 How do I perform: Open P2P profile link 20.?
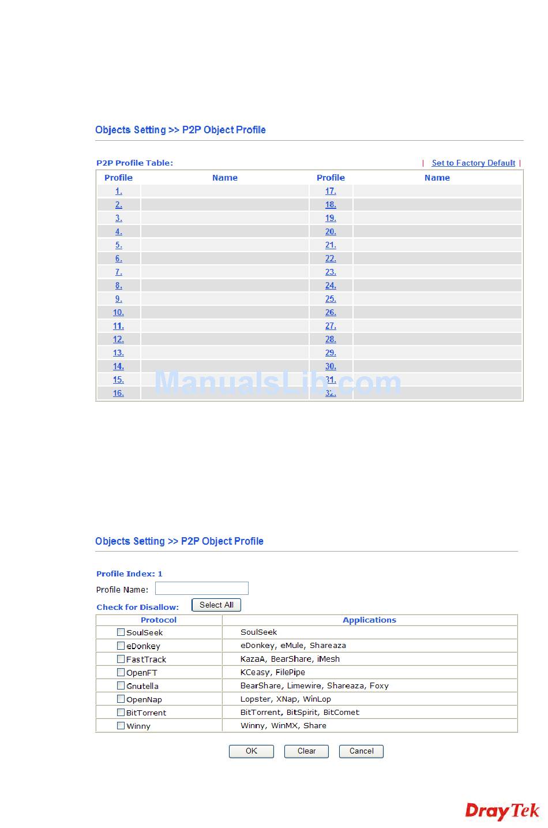(331, 231)
